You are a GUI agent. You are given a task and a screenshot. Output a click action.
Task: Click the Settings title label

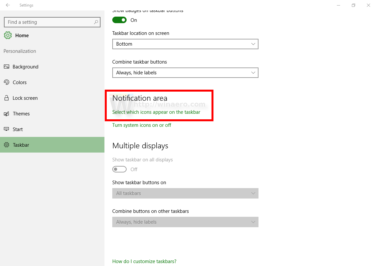(26, 5)
